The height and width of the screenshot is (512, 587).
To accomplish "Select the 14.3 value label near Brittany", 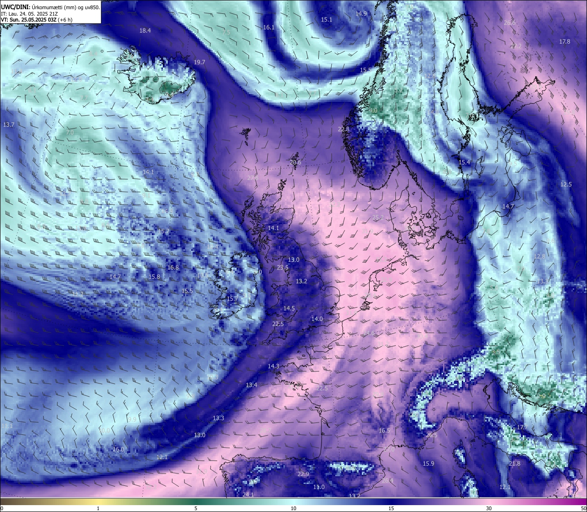I will [x=273, y=366].
